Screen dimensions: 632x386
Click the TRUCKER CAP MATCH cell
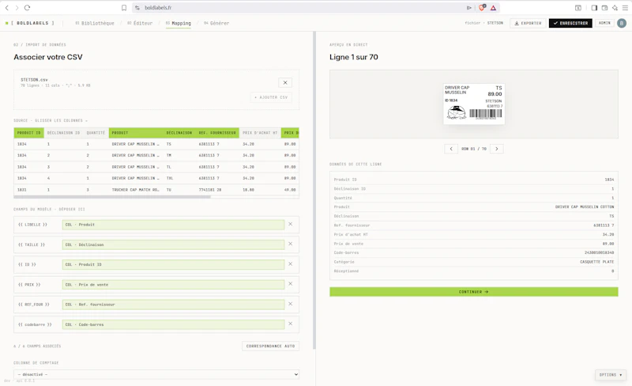135,190
